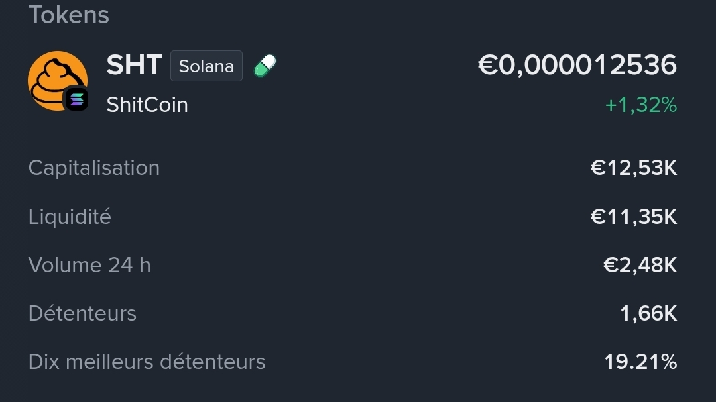Select the Volume 24 h label
716x402 pixels.
(x=89, y=265)
